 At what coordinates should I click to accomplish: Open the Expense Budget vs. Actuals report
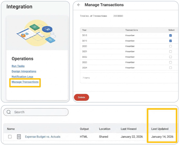pos(43,137)
